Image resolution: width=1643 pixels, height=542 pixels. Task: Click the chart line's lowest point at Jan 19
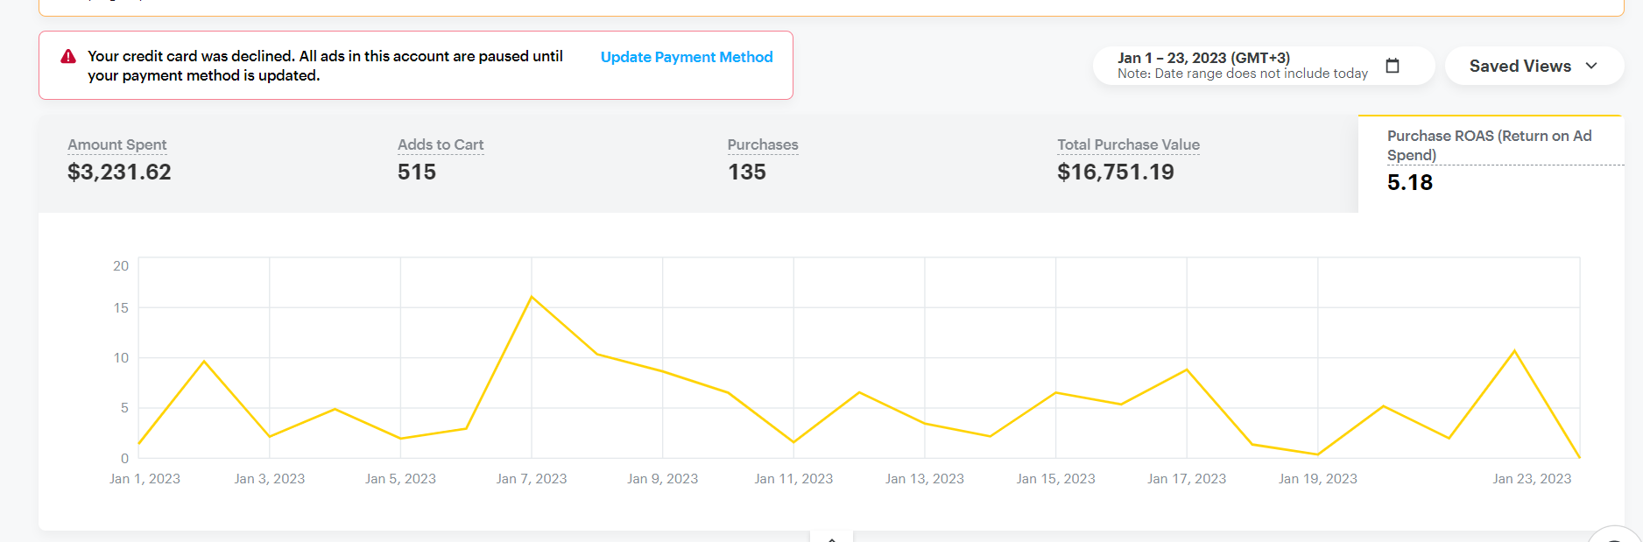[1317, 454]
